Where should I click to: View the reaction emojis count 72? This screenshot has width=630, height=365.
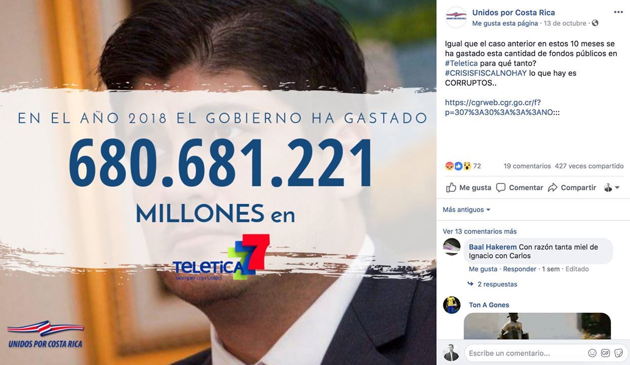point(463,166)
